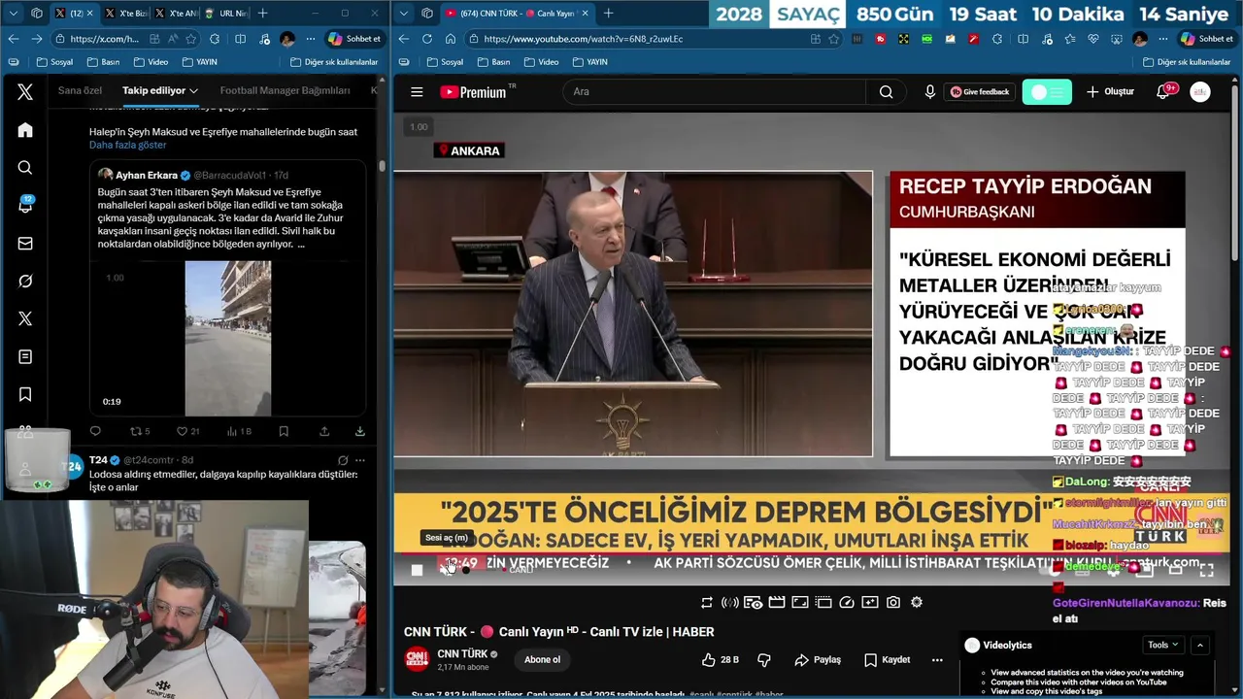View analytics of tweet with 1 B views
The width and height of the screenshot is (1243, 699).
pyautogui.click(x=239, y=431)
